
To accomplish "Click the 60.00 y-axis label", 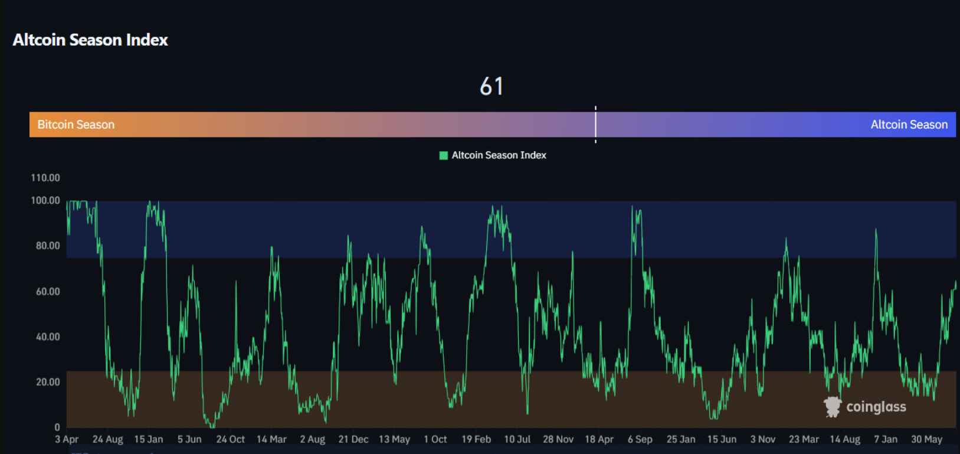I will (x=48, y=292).
